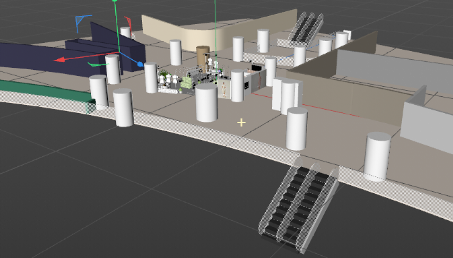
Task: Select the white column right of the crosshair
Action: click(x=297, y=128)
